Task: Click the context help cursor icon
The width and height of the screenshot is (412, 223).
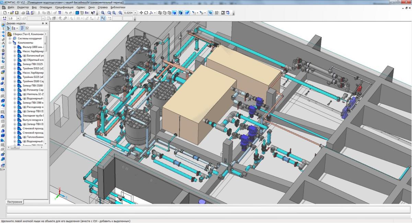Action: tap(93, 13)
